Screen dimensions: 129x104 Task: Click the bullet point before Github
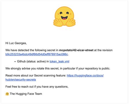[15, 62]
